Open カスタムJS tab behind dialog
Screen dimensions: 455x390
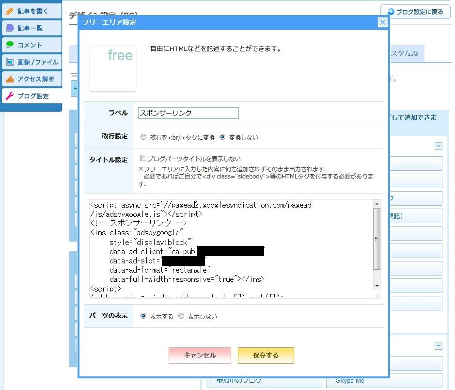(x=406, y=53)
